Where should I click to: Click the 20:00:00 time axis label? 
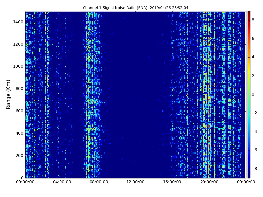pyautogui.click(x=209, y=182)
